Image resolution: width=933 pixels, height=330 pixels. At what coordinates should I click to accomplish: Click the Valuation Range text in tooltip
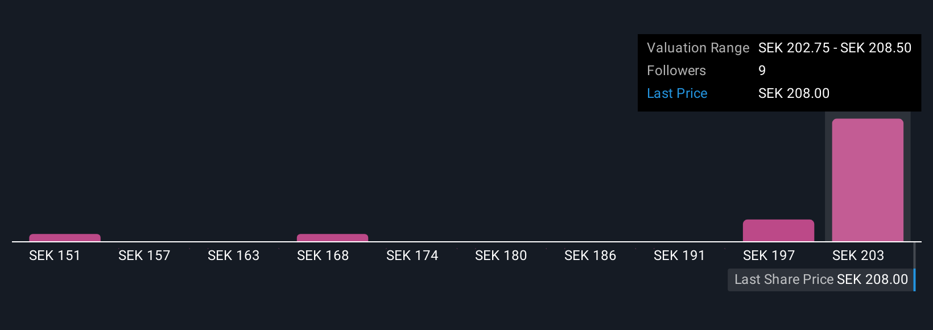698,48
